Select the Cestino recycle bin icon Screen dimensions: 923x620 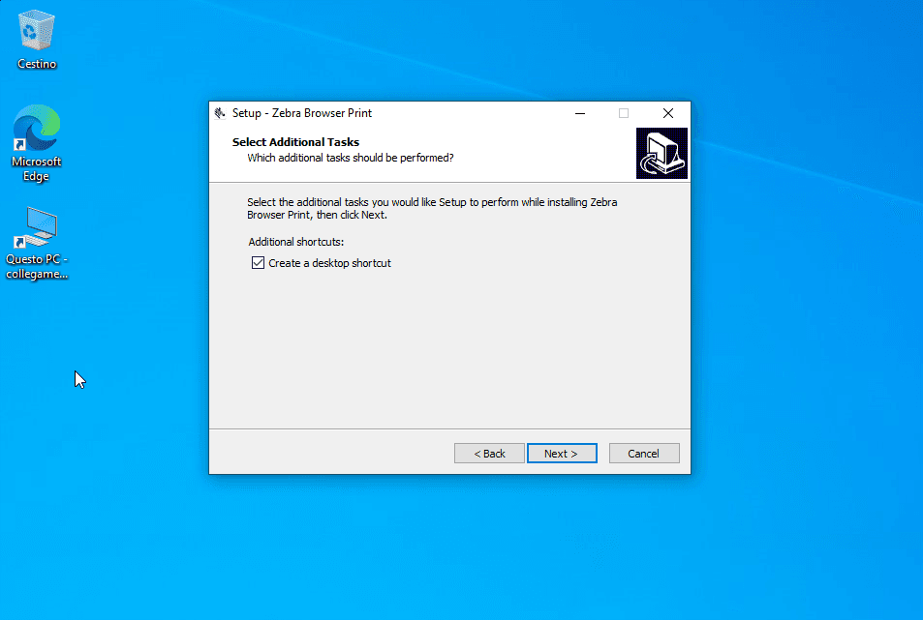[37, 32]
